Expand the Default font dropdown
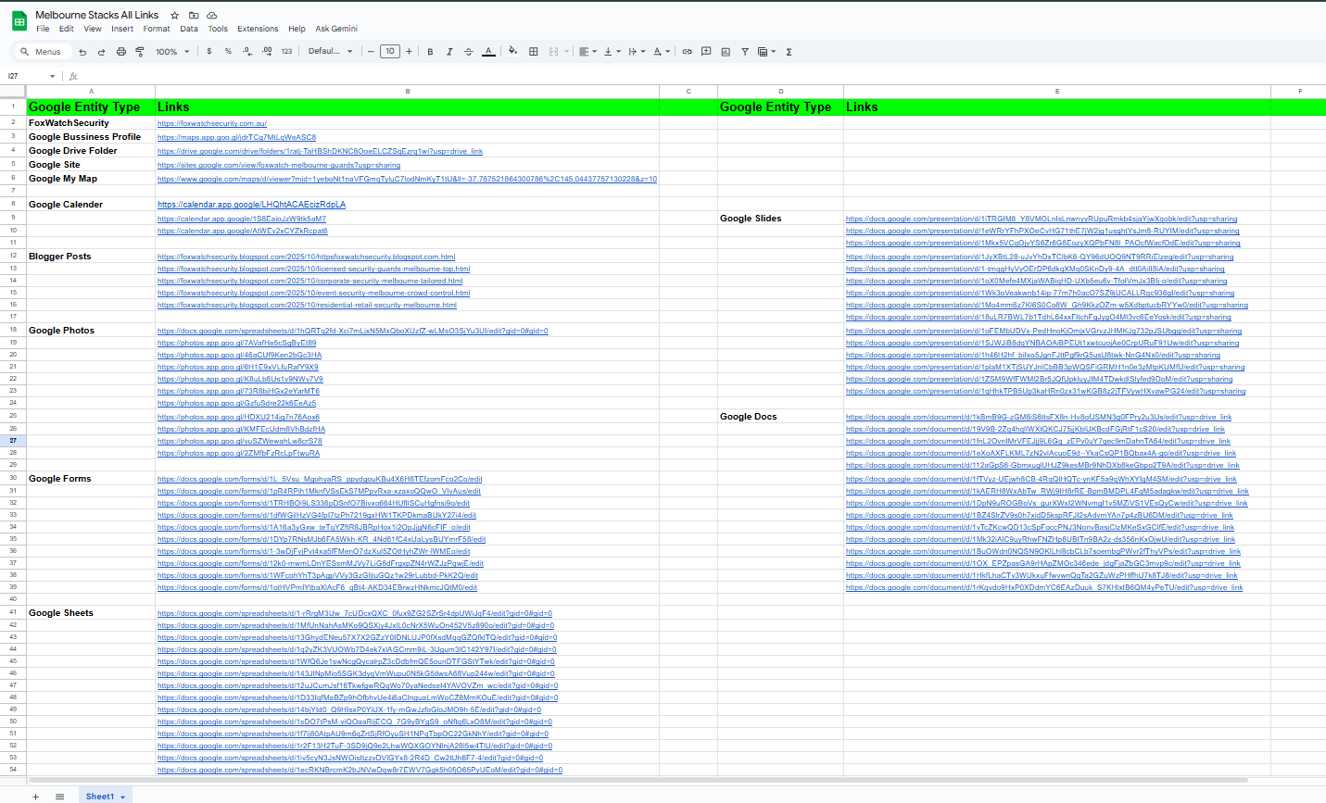This screenshot has width=1326, height=803. [330, 52]
